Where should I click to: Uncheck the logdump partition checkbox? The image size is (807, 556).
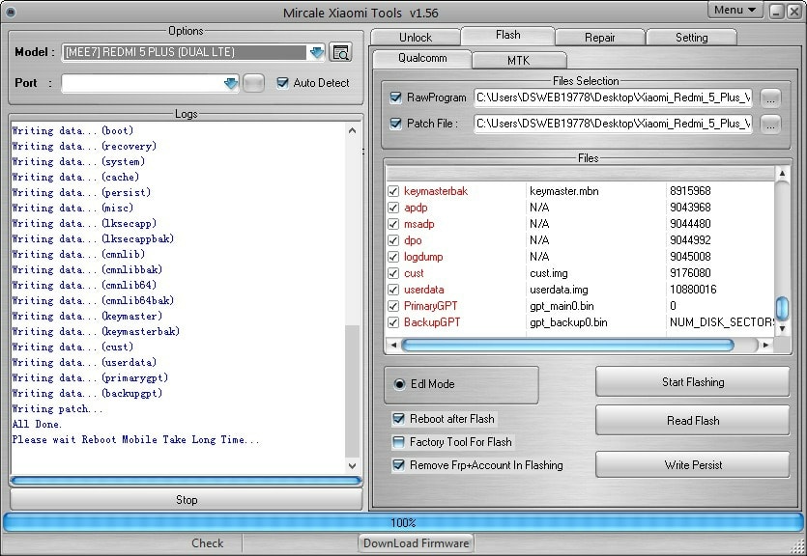tap(393, 257)
